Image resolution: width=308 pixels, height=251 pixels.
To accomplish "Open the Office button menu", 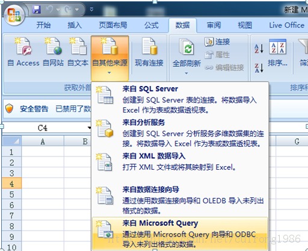I will (14, 16).
